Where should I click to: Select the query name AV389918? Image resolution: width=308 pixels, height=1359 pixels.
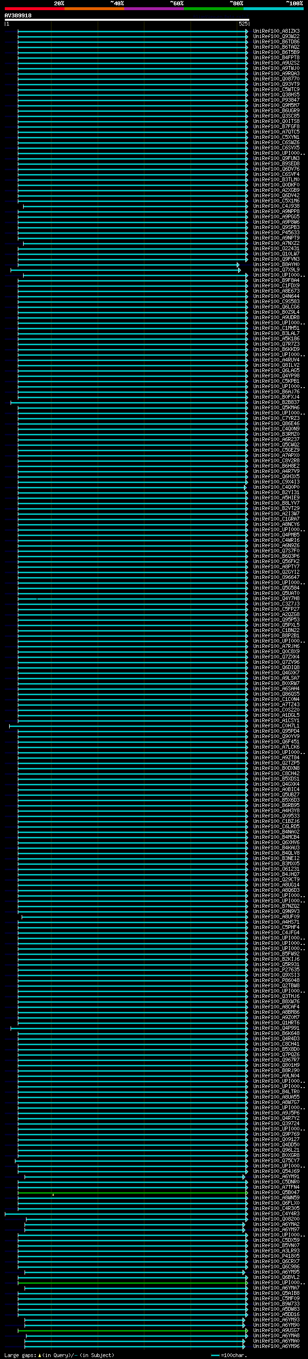pos(18,16)
